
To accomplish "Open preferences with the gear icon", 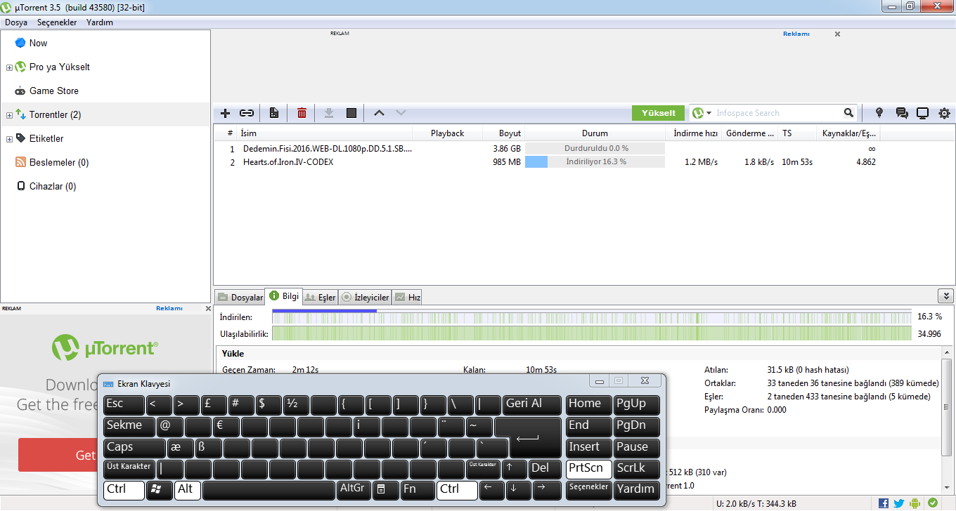I will tap(944, 113).
